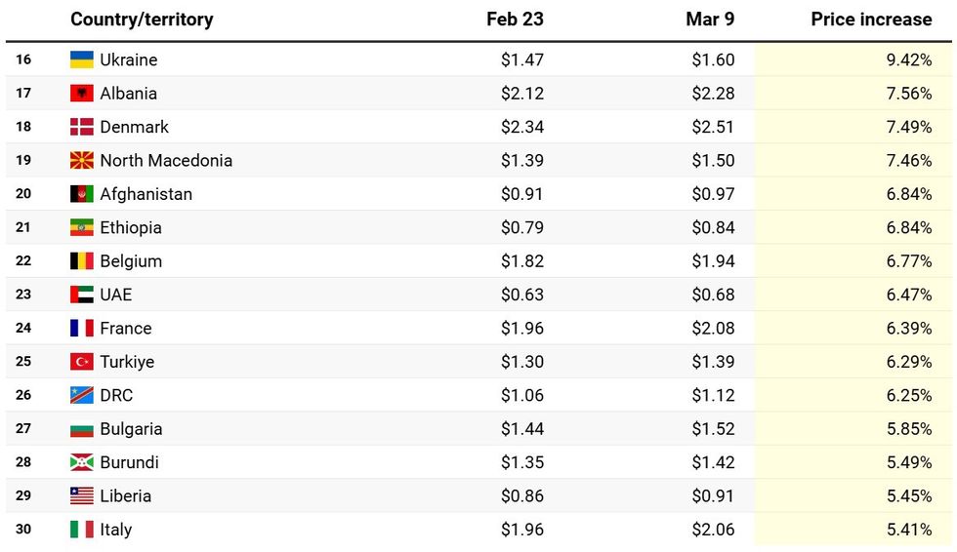Click the Liberia flag icon

[82, 495]
